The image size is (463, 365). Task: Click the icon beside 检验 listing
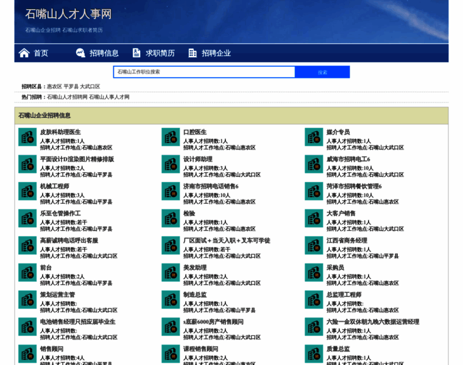171,218
